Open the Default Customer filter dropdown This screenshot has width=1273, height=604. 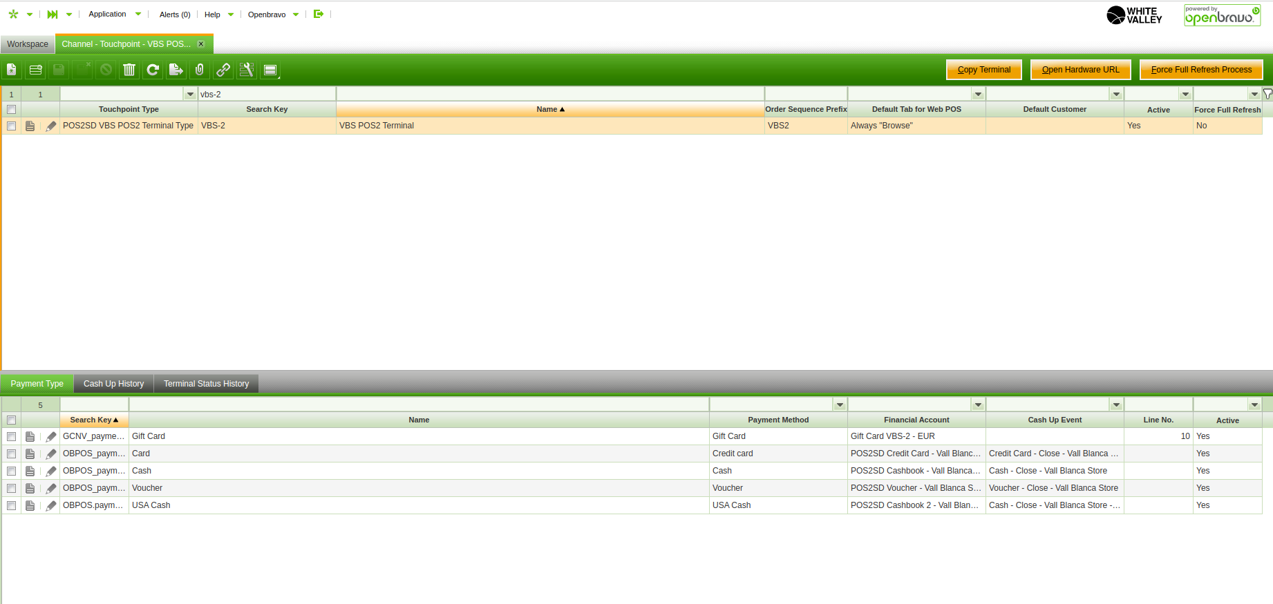1116,94
